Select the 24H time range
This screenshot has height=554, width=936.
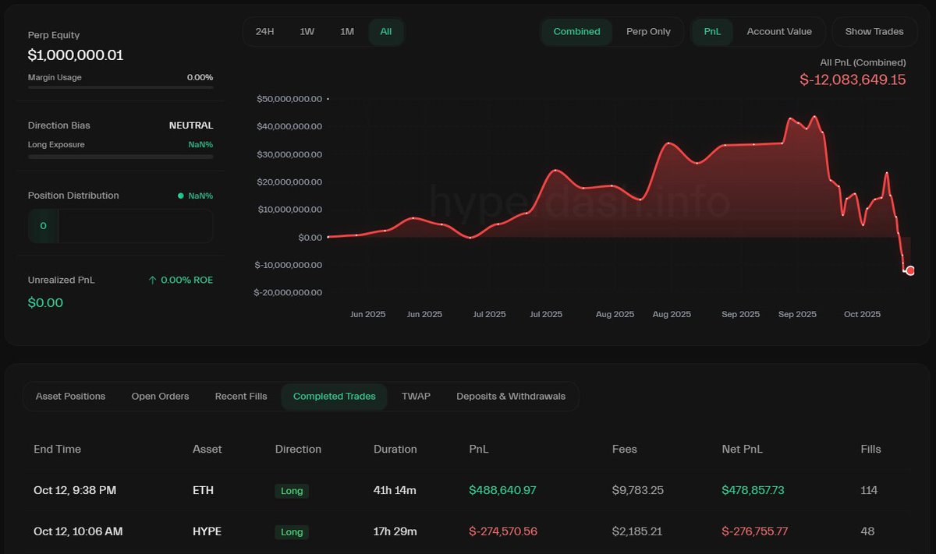point(265,32)
